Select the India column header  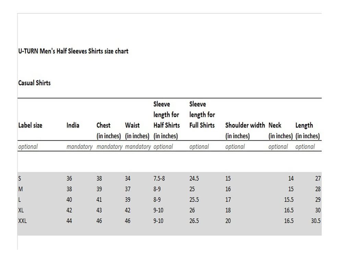pyautogui.click(x=73, y=126)
